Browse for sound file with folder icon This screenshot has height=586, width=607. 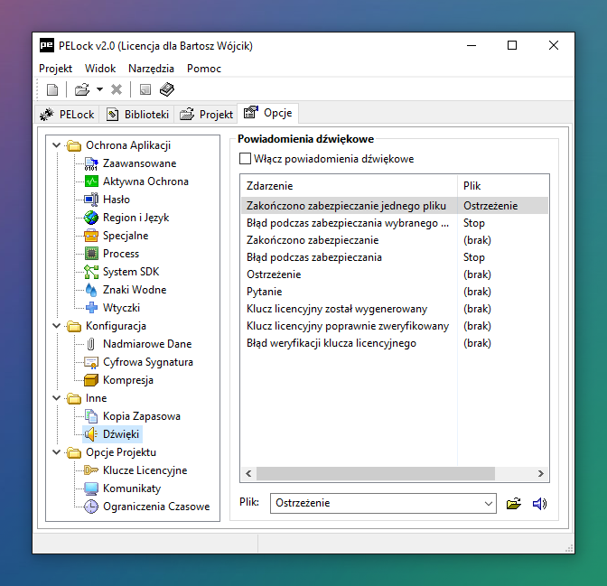[x=514, y=504]
